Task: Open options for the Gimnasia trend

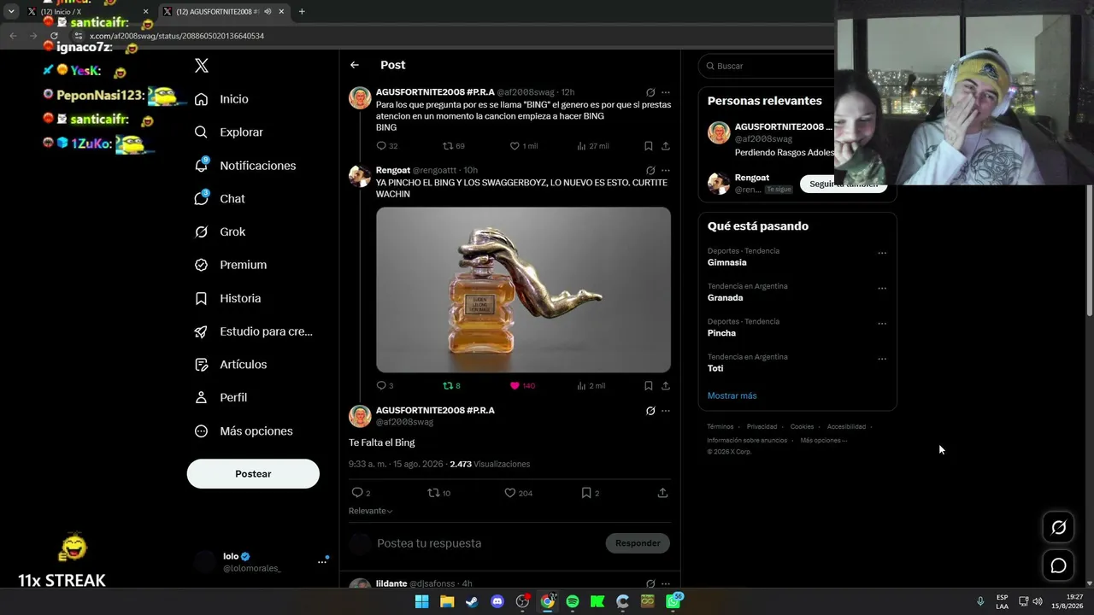Action: pos(882,253)
